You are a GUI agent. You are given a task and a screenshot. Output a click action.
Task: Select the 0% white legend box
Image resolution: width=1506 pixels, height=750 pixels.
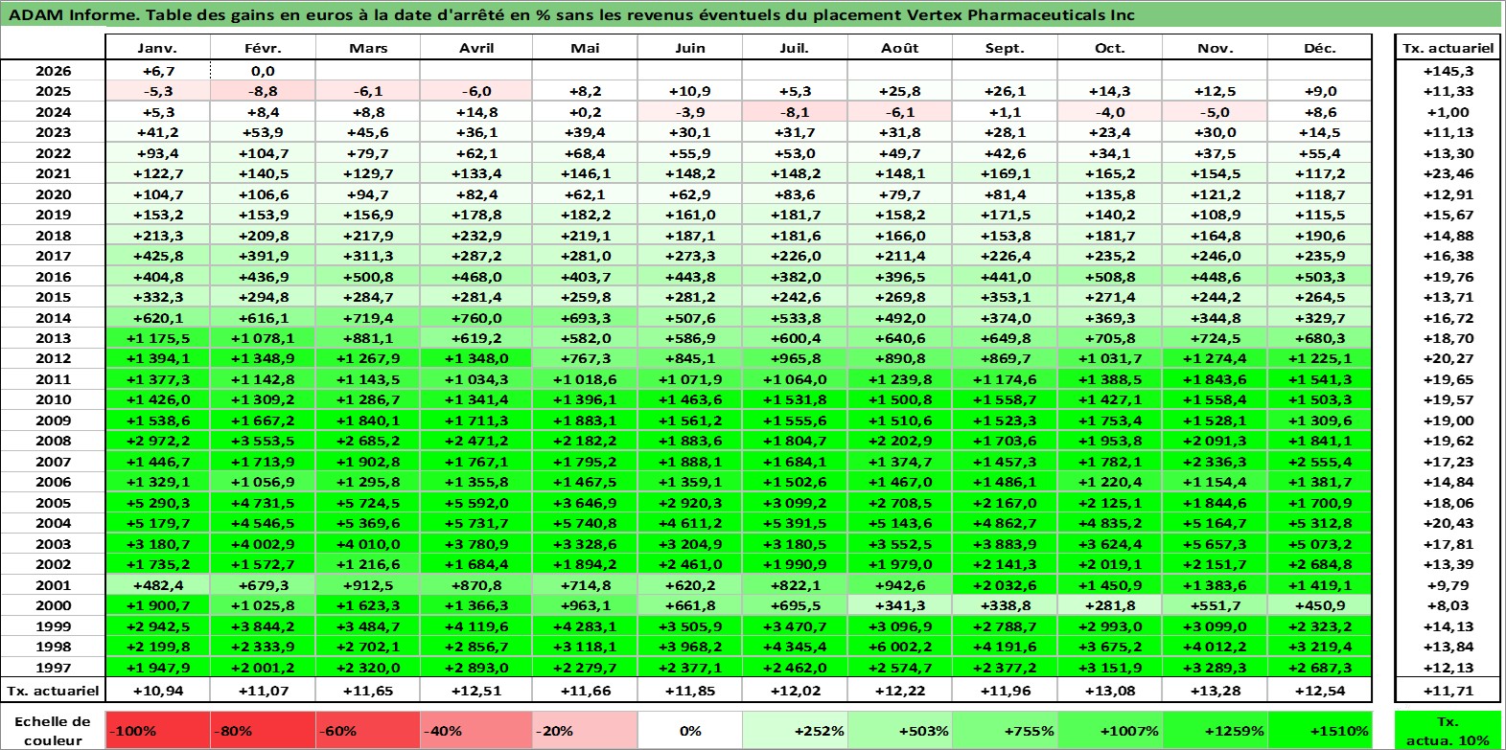click(690, 731)
